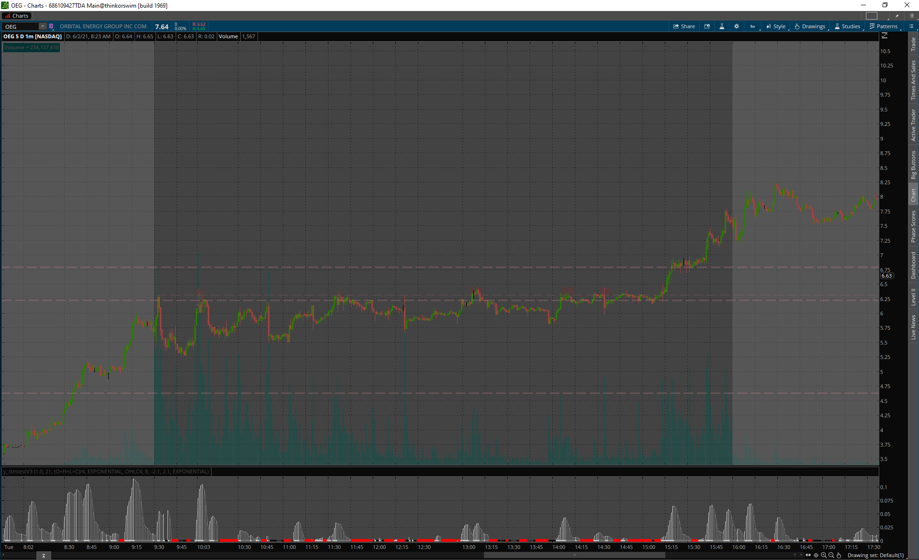919x560 pixels.
Task: Click the zoom in magnifier icon
Action: (x=824, y=555)
